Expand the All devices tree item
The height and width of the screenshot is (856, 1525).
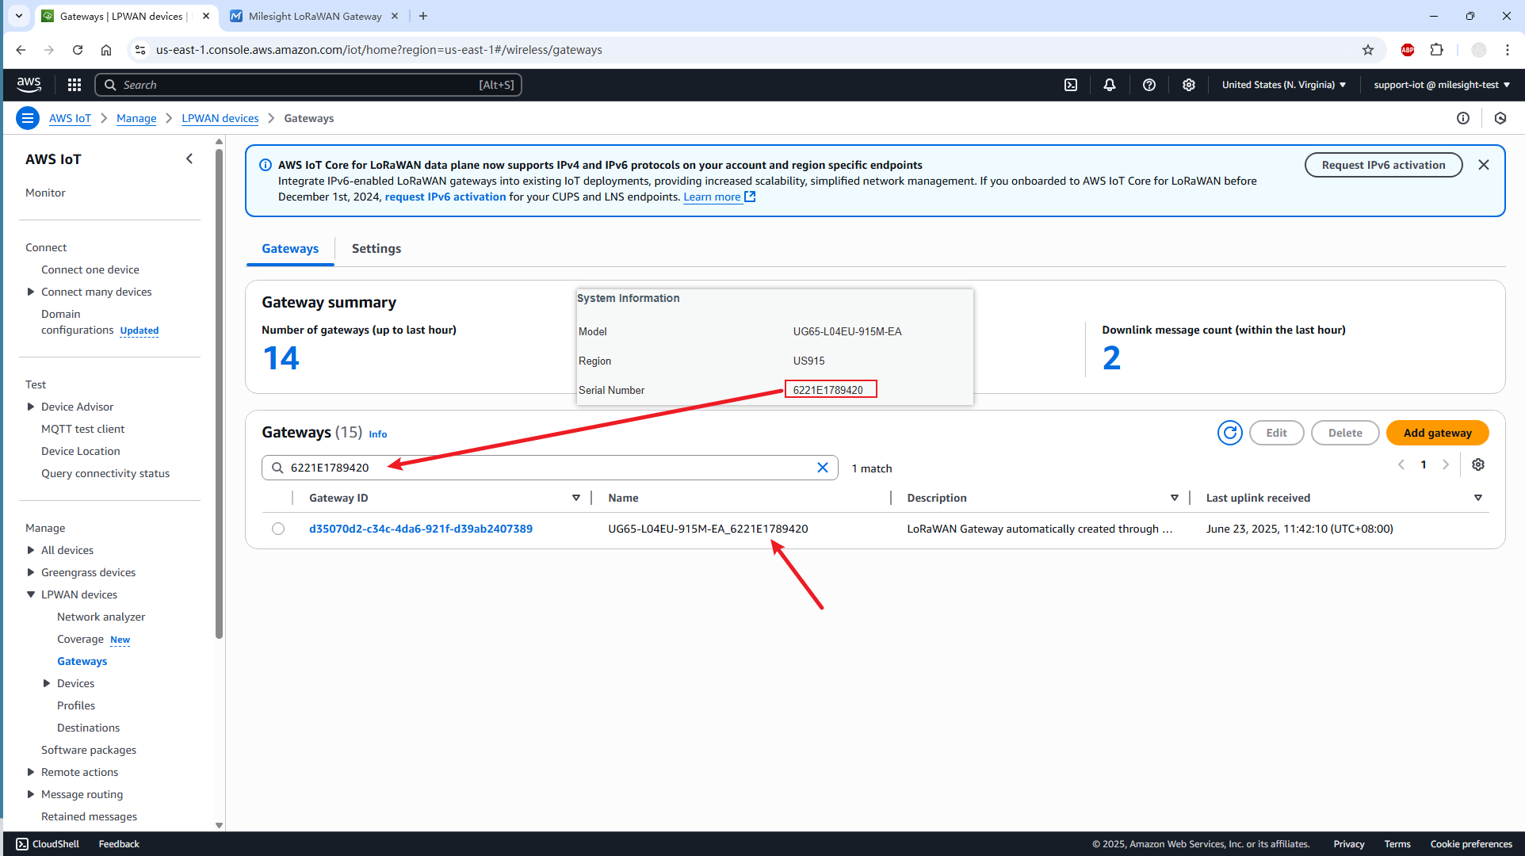point(31,550)
